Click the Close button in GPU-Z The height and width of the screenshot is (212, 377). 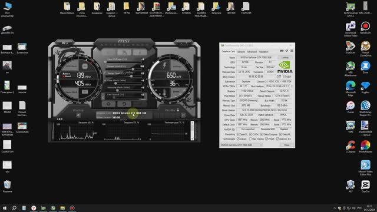(x=287, y=145)
